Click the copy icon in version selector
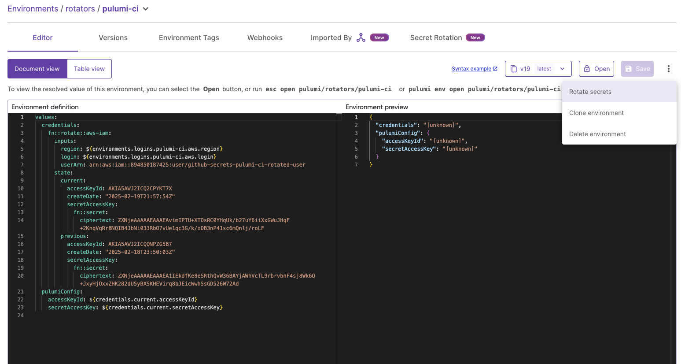This screenshot has height=364, width=681. click(513, 69)
